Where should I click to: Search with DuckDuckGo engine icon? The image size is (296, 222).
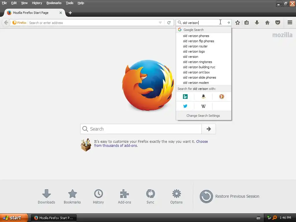click(222, 97)
